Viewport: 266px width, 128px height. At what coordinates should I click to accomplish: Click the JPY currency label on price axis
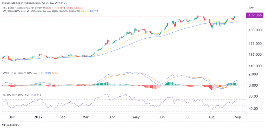click(251, 8)
